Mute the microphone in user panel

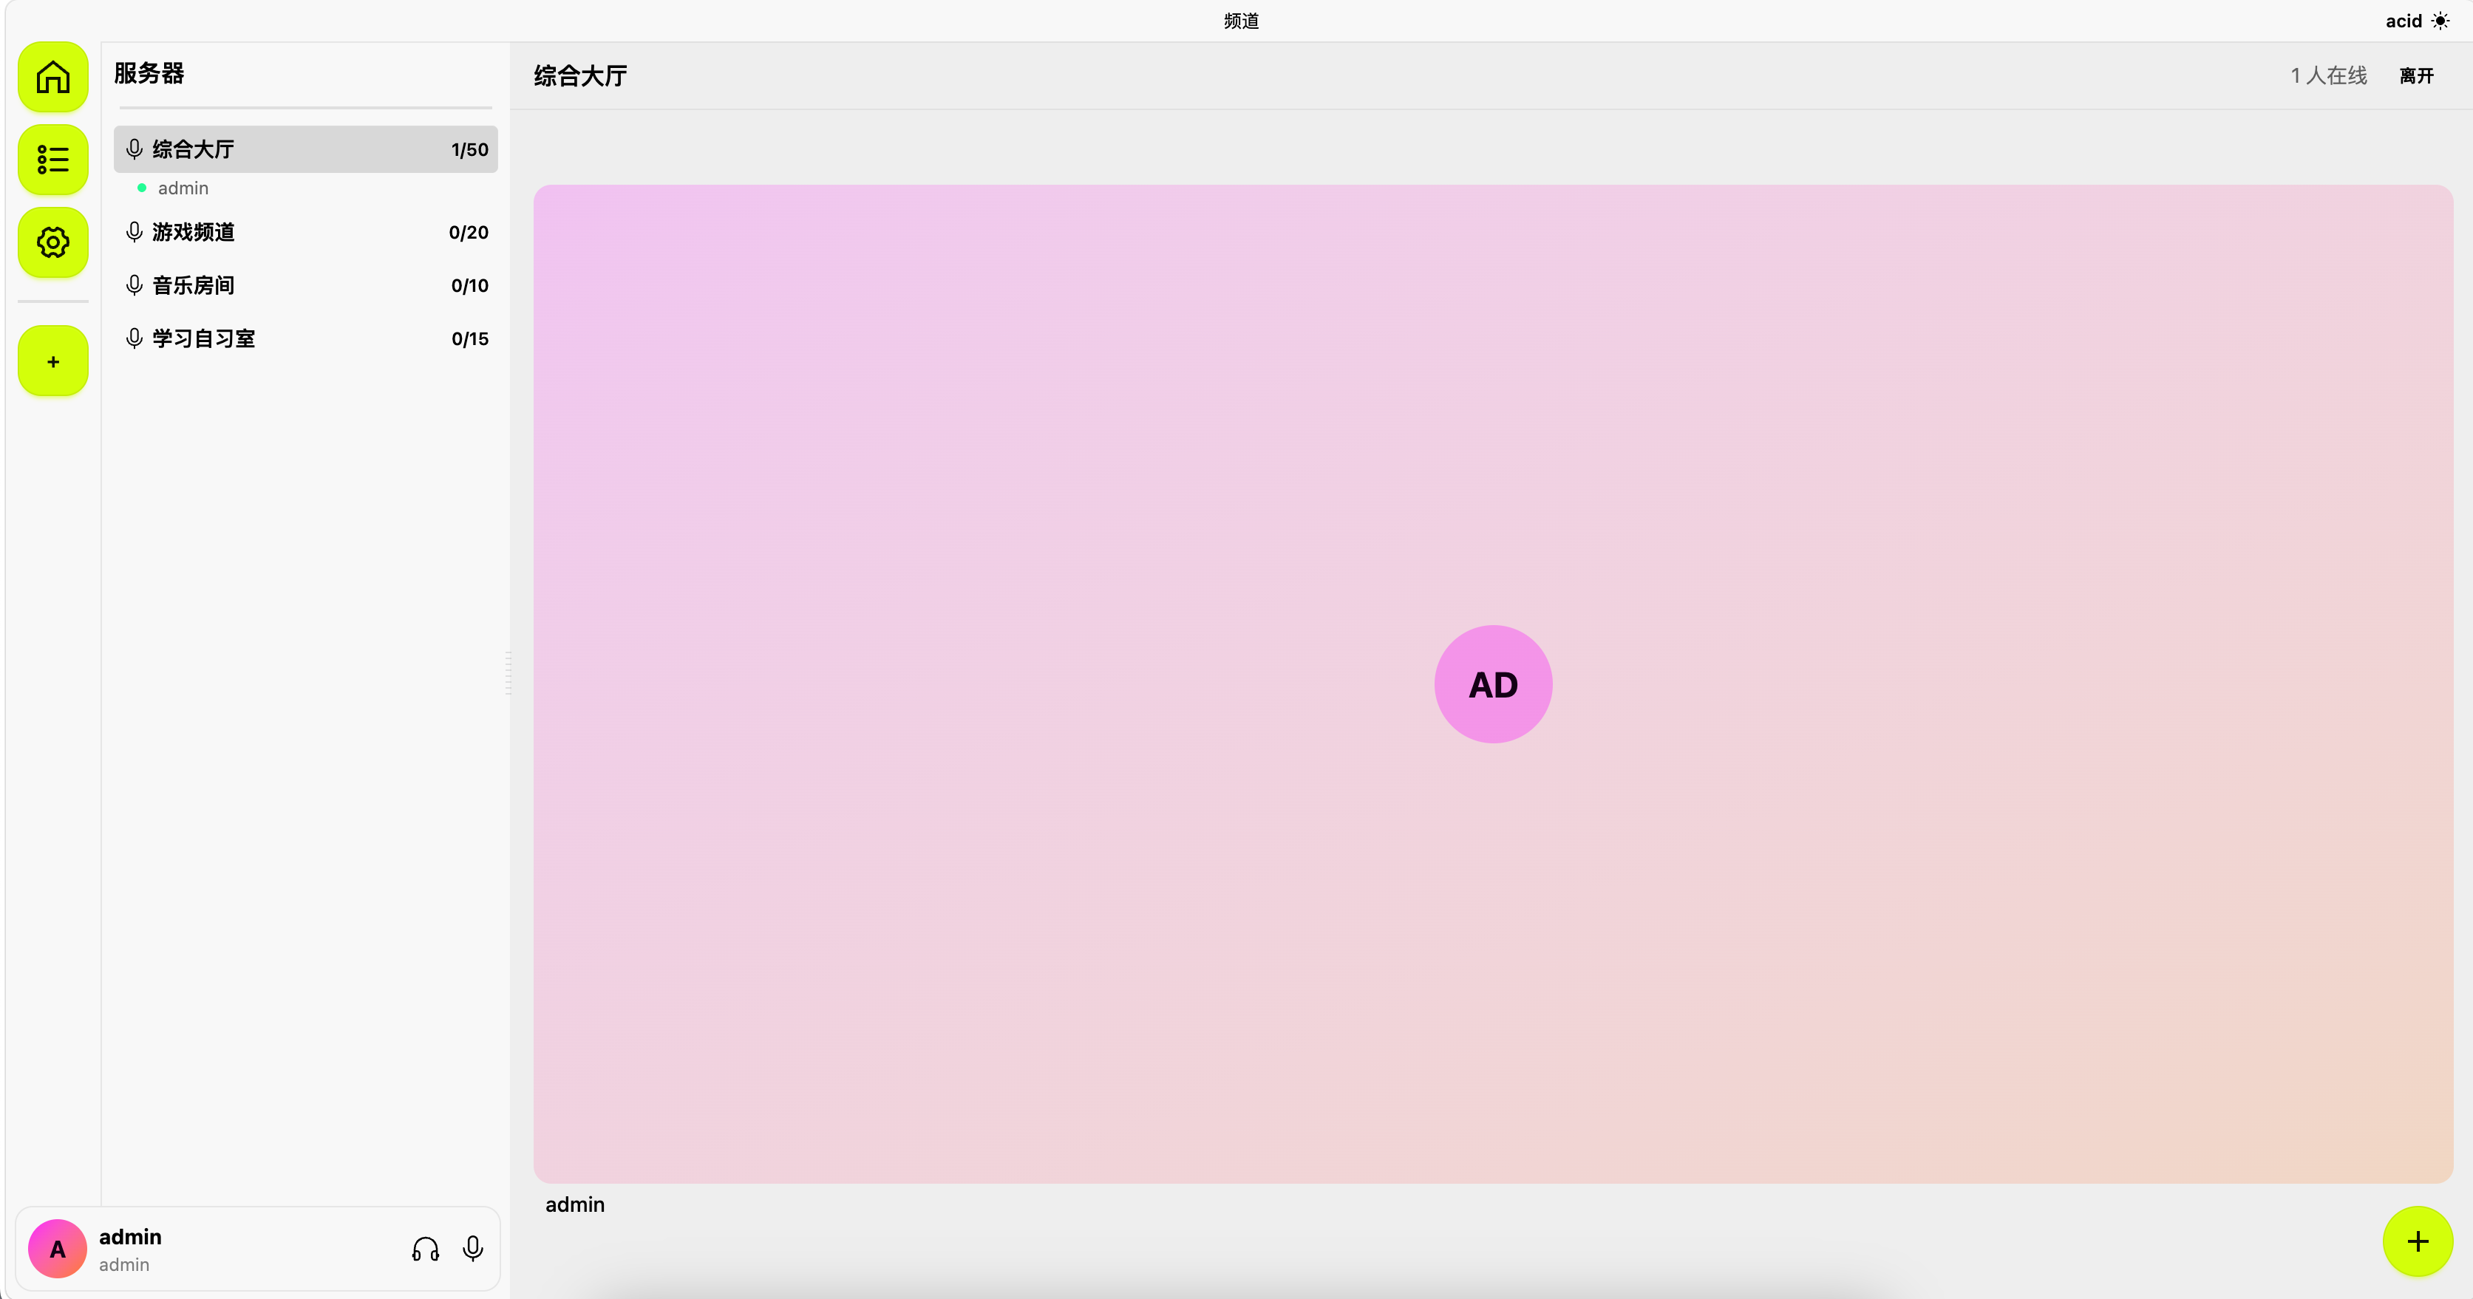click(x=472, y=1248)
